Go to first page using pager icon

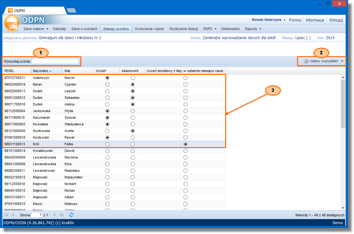pyautogui.click(x=6, y=215)
